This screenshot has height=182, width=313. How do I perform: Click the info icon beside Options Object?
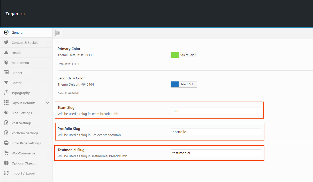[x=6, y=163]
